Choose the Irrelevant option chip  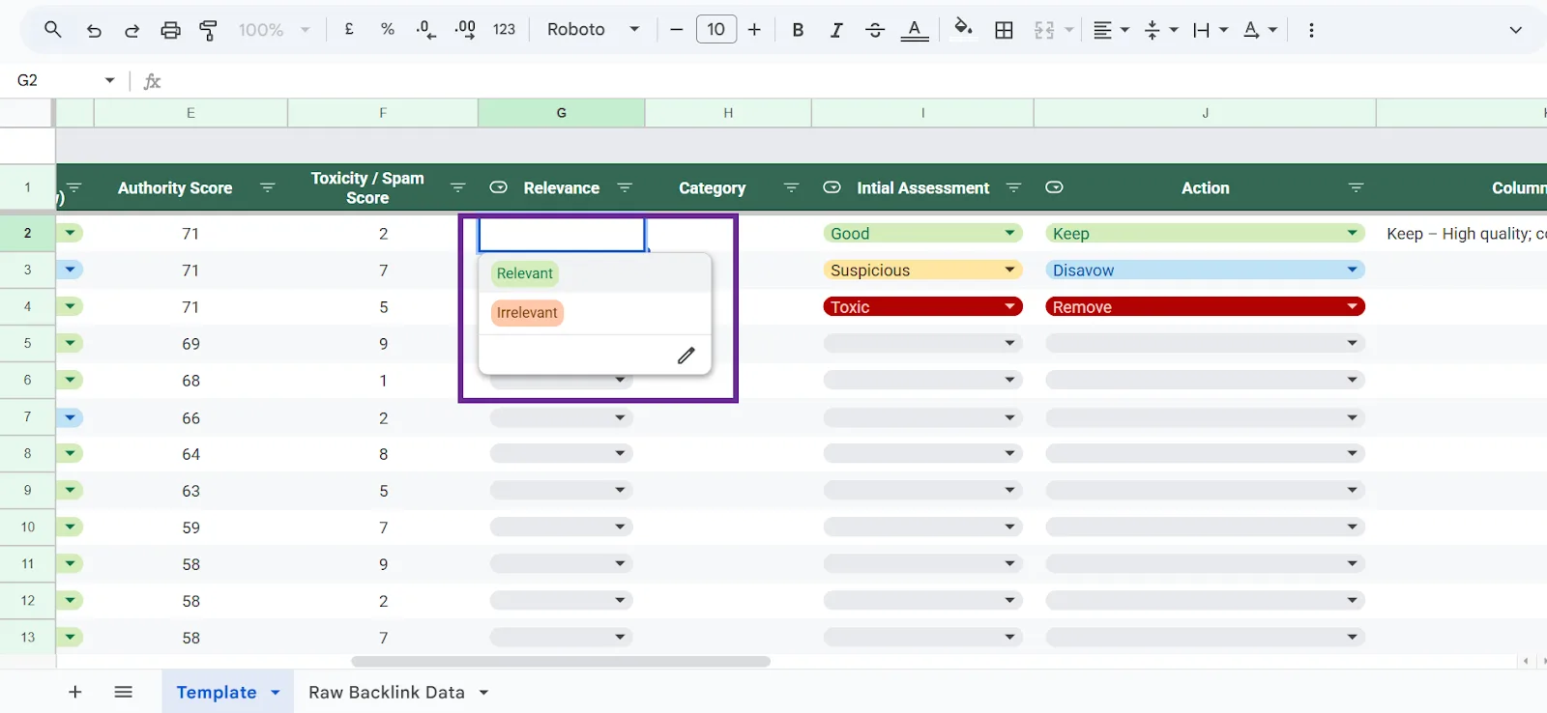point(527,313)
